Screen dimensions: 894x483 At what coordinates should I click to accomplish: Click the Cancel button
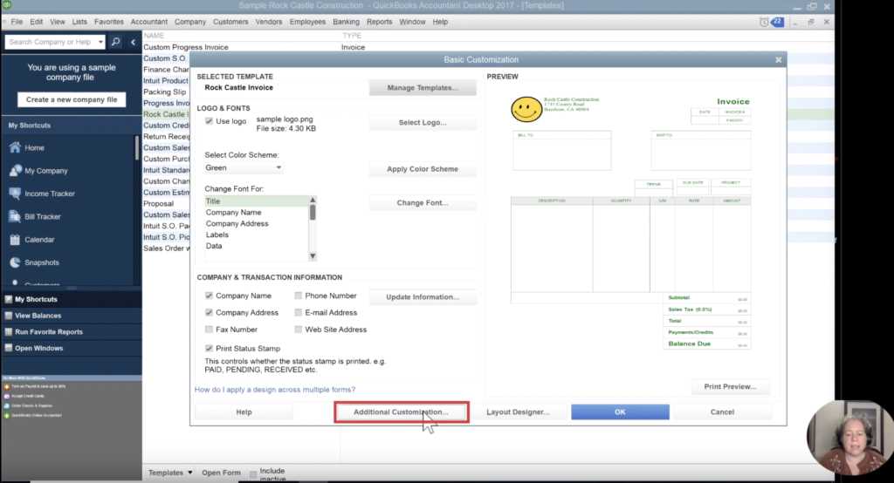coord(722,412)
